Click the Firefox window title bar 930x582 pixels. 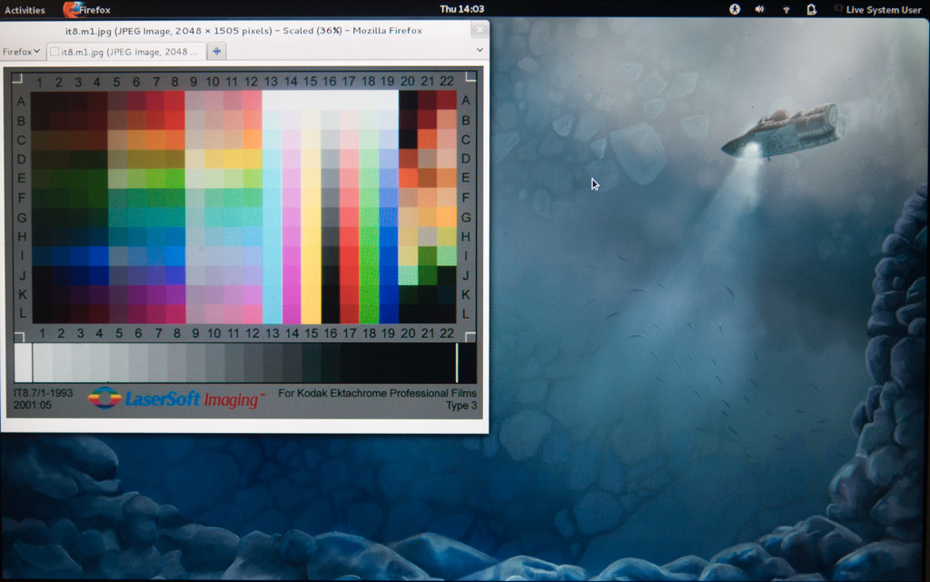(243, 30)
